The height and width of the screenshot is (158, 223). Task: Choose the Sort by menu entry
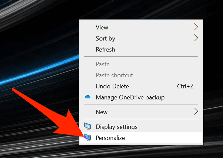[x=105, y=38]
